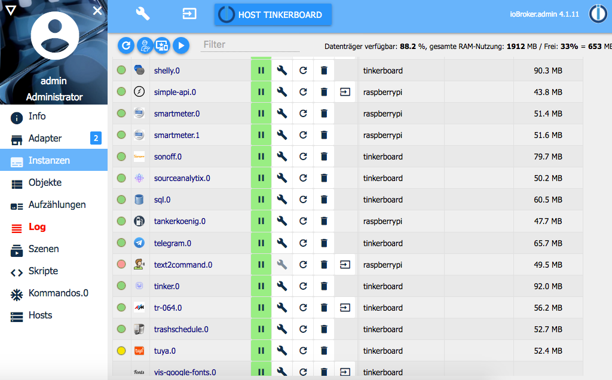The width and height of the screenshot is (612, 380).
Task: Pause the shelly.0 instance
Action: [261, 71]
